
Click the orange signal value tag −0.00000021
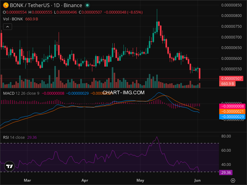(232, 112)
